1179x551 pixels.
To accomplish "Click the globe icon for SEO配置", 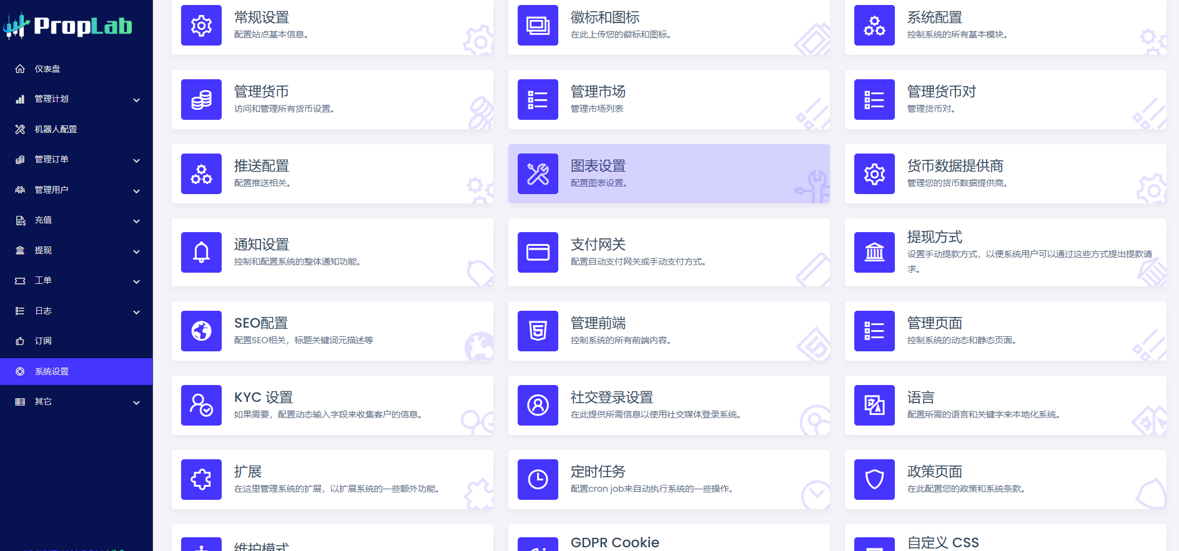I will pos(201,331).
